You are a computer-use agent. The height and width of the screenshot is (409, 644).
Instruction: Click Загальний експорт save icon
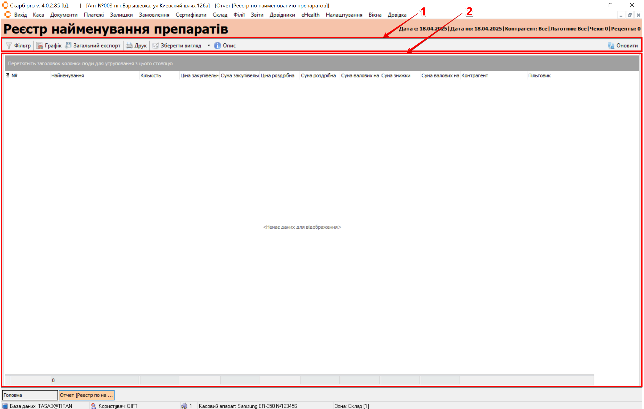point(68,45)
